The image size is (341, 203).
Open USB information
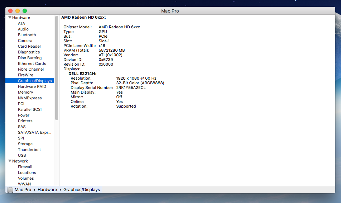pyautogui.click(x=22, y=155)
